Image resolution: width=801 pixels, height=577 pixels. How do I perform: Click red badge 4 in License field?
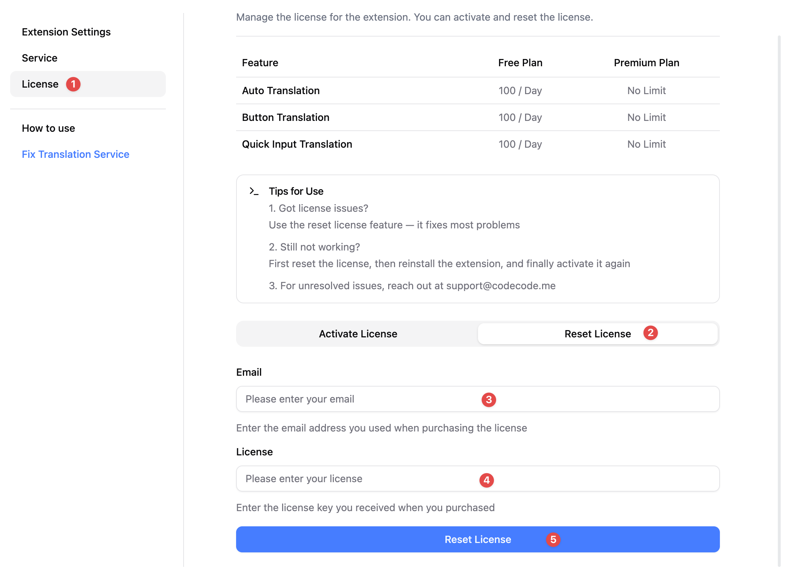click(486, 480)
